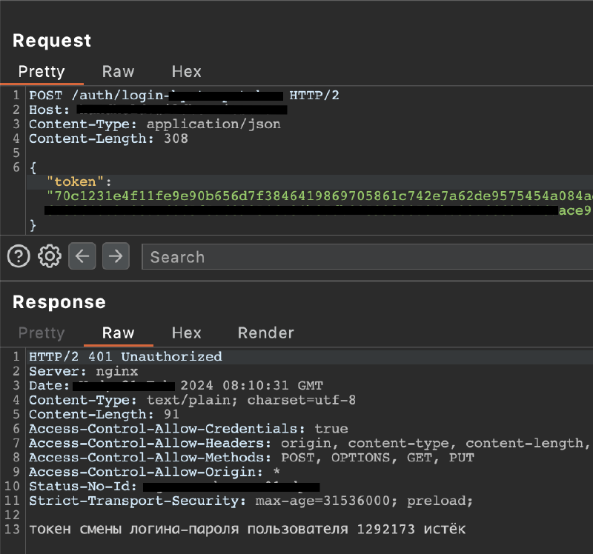Open the Response Render tab
The image size is (593, 554).
[x=265, y=333]
